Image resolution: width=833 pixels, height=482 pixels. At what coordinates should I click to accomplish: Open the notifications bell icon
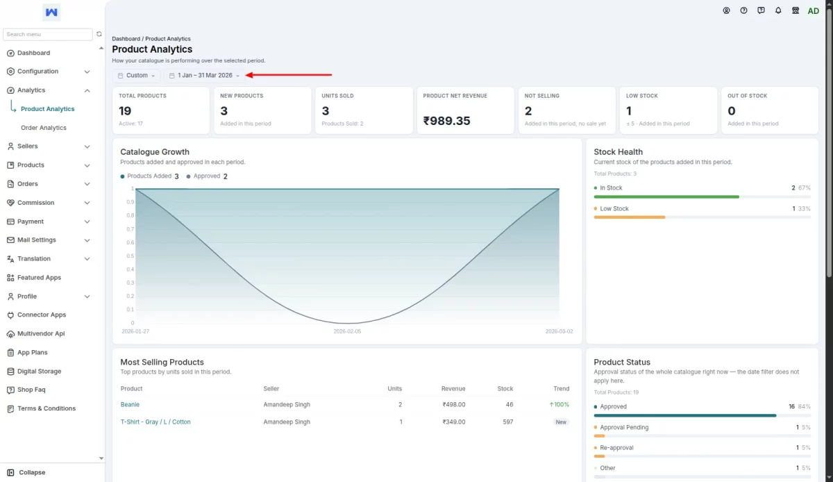(x=778, y=10)
